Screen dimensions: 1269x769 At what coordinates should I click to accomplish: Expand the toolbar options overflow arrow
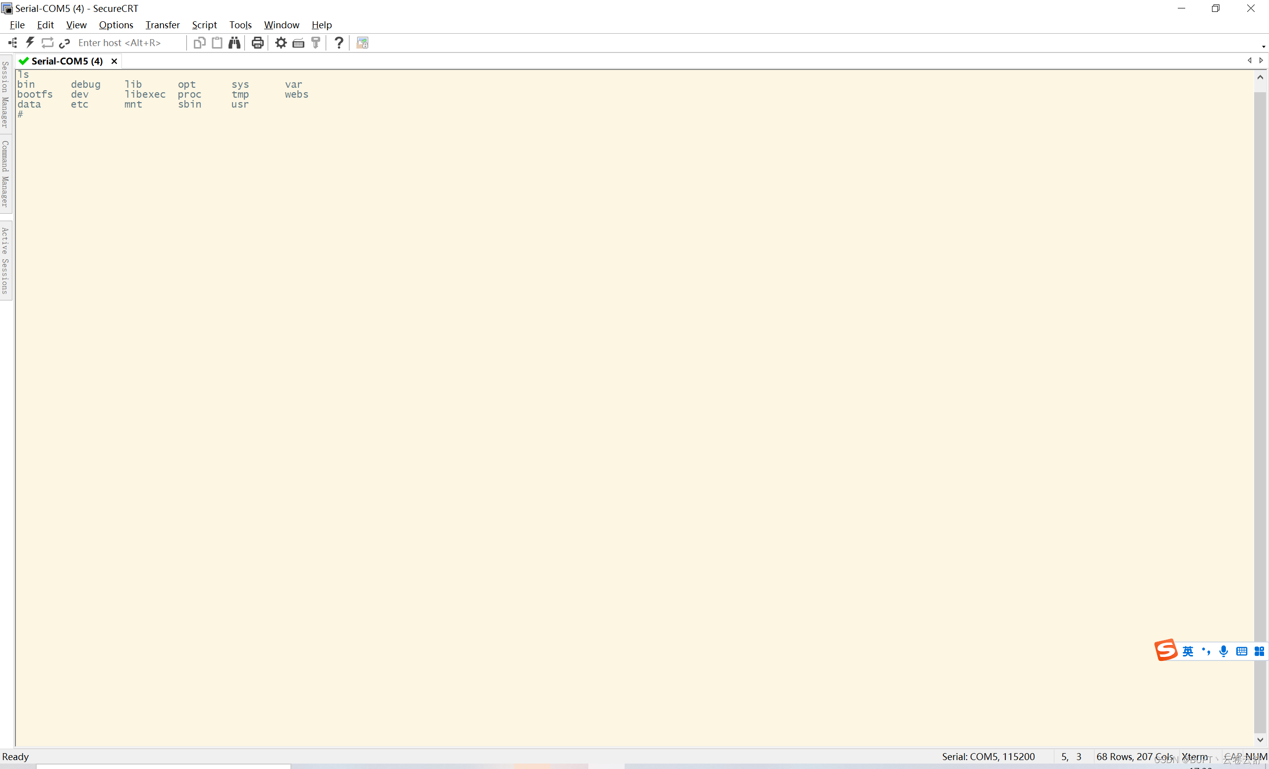(1264, 47)
